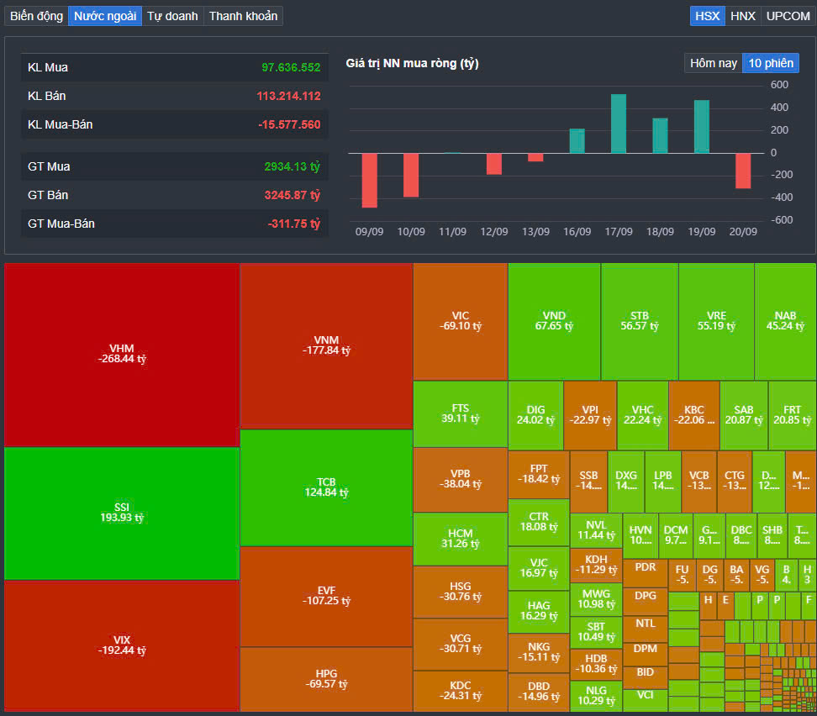
Task: Open the HDB treemap tile
Action: [x=596, y=664]
